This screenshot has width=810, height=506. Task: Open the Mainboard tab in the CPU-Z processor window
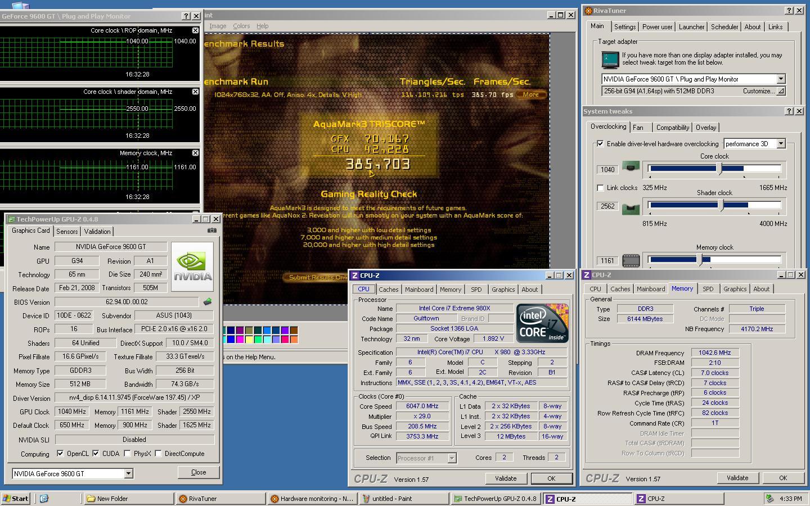(x=419, y=290)
